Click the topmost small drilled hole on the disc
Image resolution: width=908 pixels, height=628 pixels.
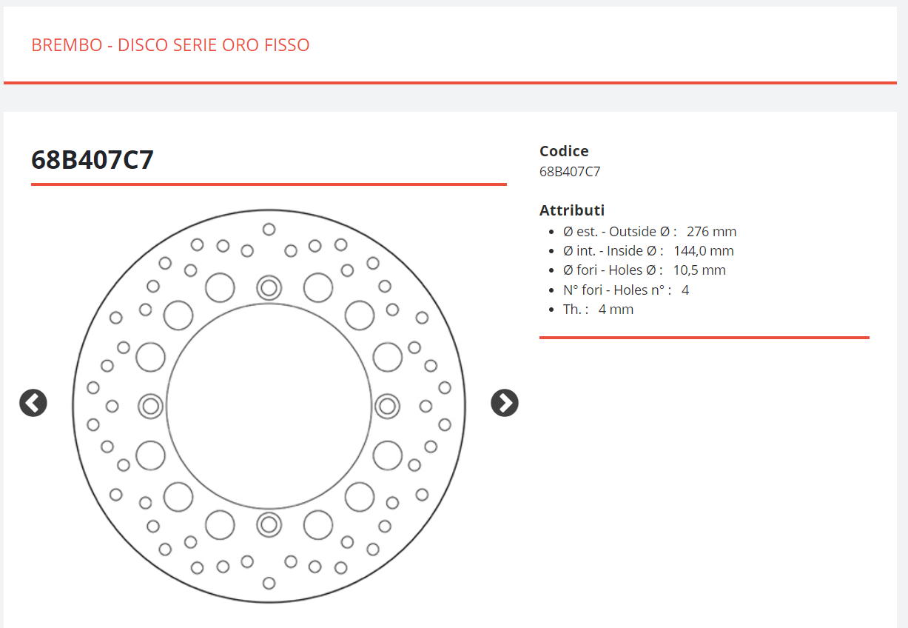[x=269, y=230]
